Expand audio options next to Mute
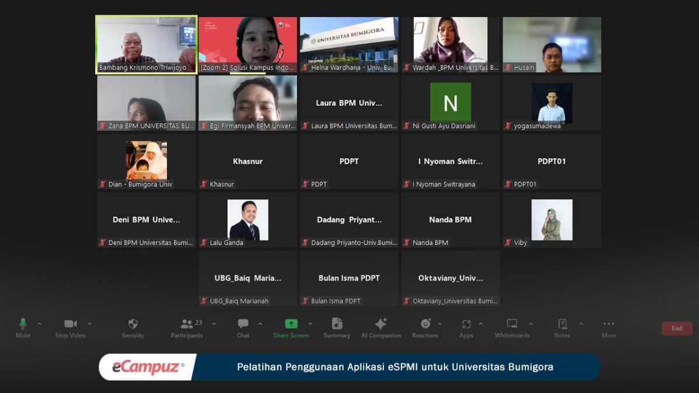Viewport: 699px width, 393px height. (x=40, y=323)
